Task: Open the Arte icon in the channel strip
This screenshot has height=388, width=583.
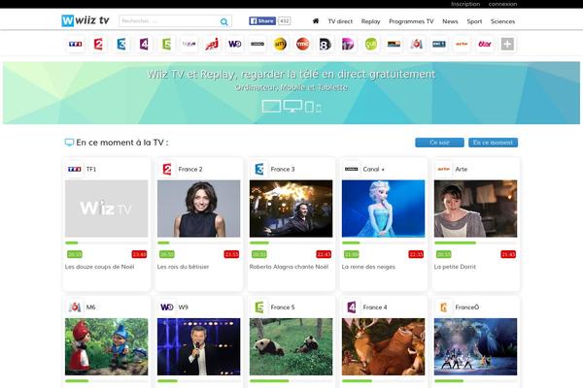Action: pos(462,45)
